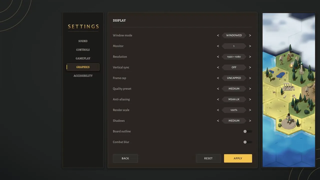
Task: Open the Sound settings category
Action: coord(83,41)
